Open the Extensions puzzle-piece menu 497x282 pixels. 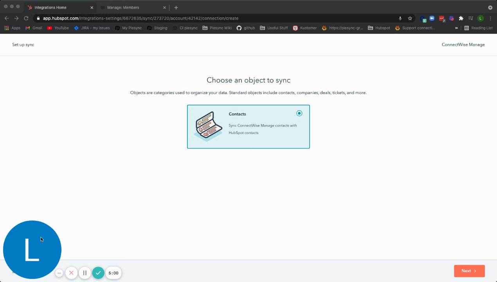click(x=461, y=18)
